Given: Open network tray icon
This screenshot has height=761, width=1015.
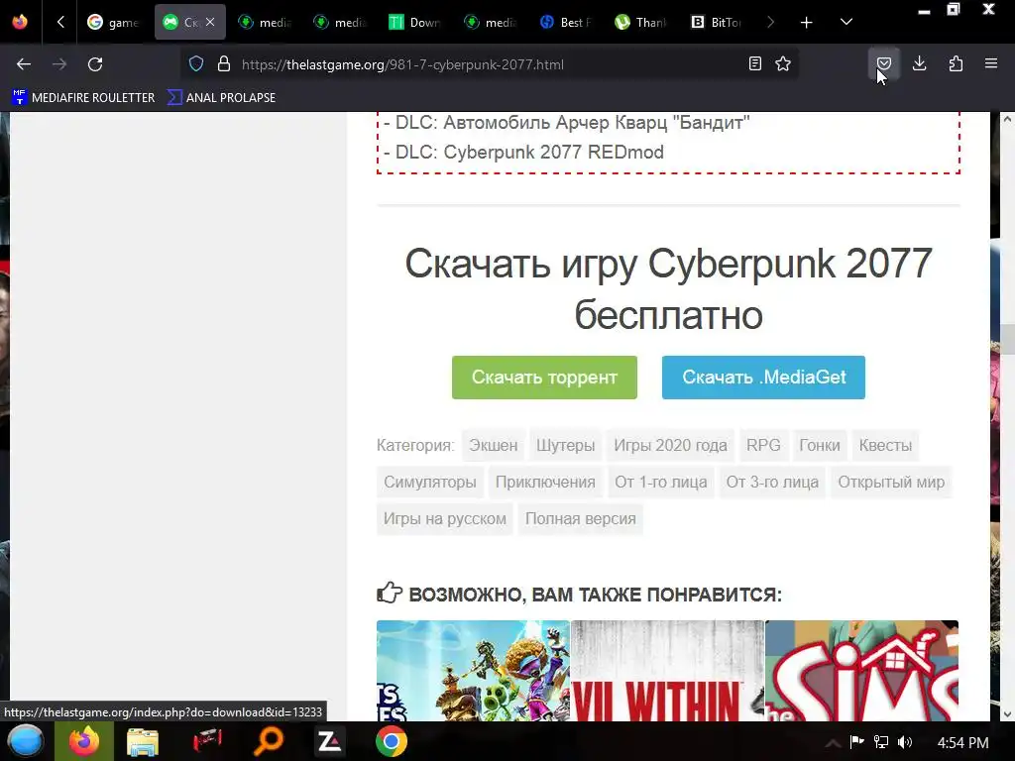Looking at the screenshot, I should [881, 742].
